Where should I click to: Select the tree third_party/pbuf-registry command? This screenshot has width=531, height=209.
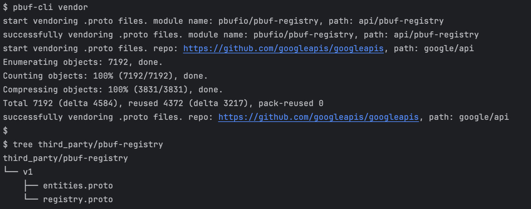click(88, 144)
